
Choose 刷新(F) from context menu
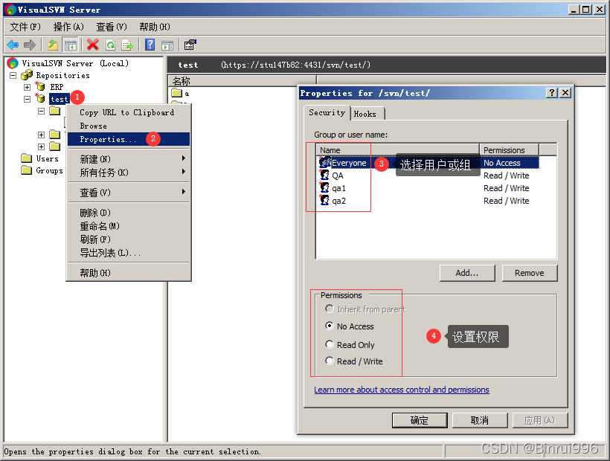click(x=129, y=239)
